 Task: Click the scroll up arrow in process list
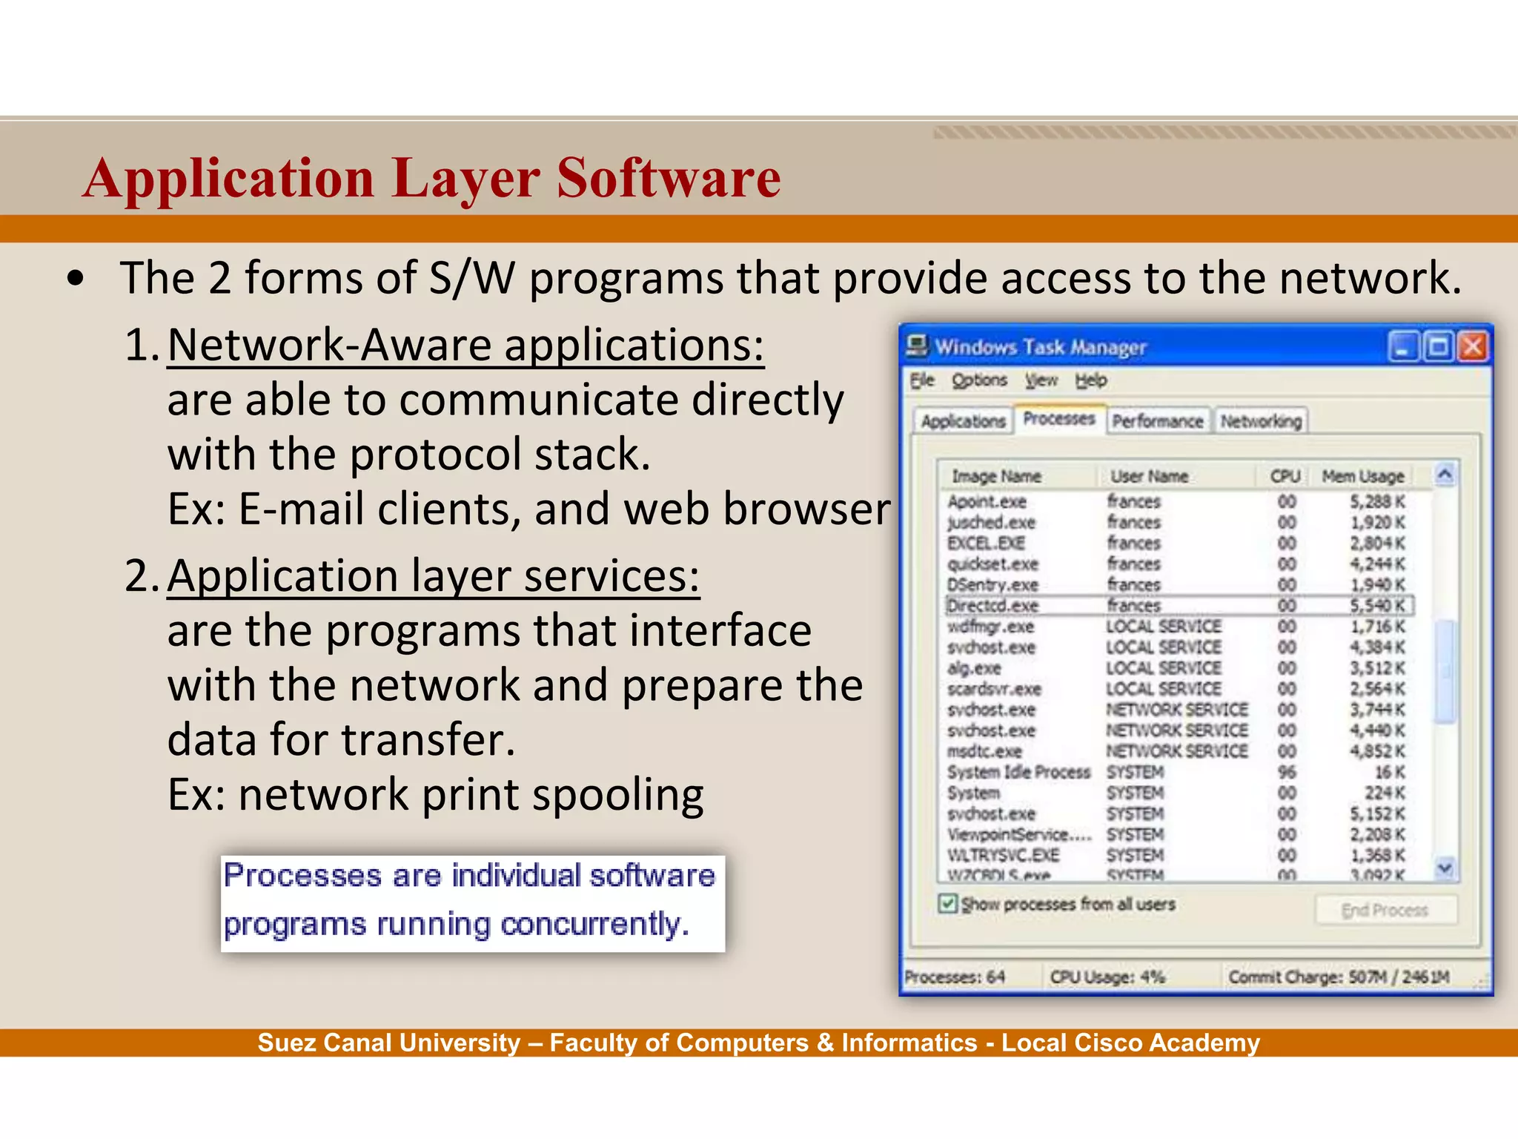[1445, 475]
